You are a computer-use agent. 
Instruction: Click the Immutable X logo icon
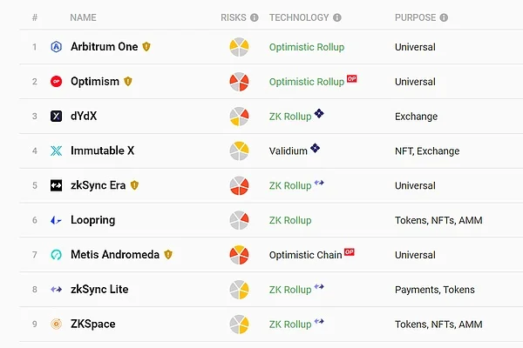click(57, 151)
